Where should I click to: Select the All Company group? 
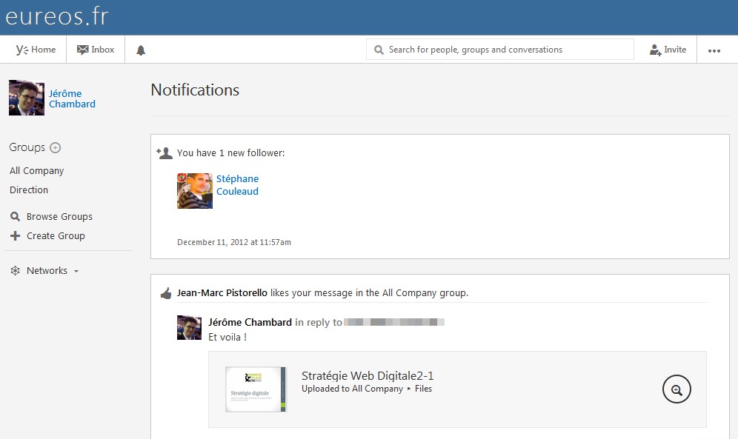tap(37, 170)
